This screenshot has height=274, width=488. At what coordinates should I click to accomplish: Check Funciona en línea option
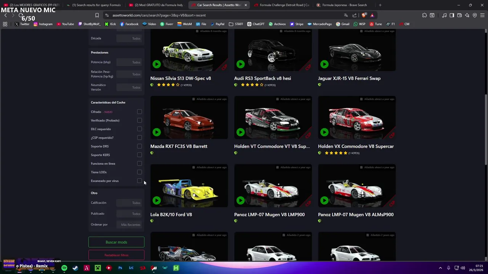point(140,163)
